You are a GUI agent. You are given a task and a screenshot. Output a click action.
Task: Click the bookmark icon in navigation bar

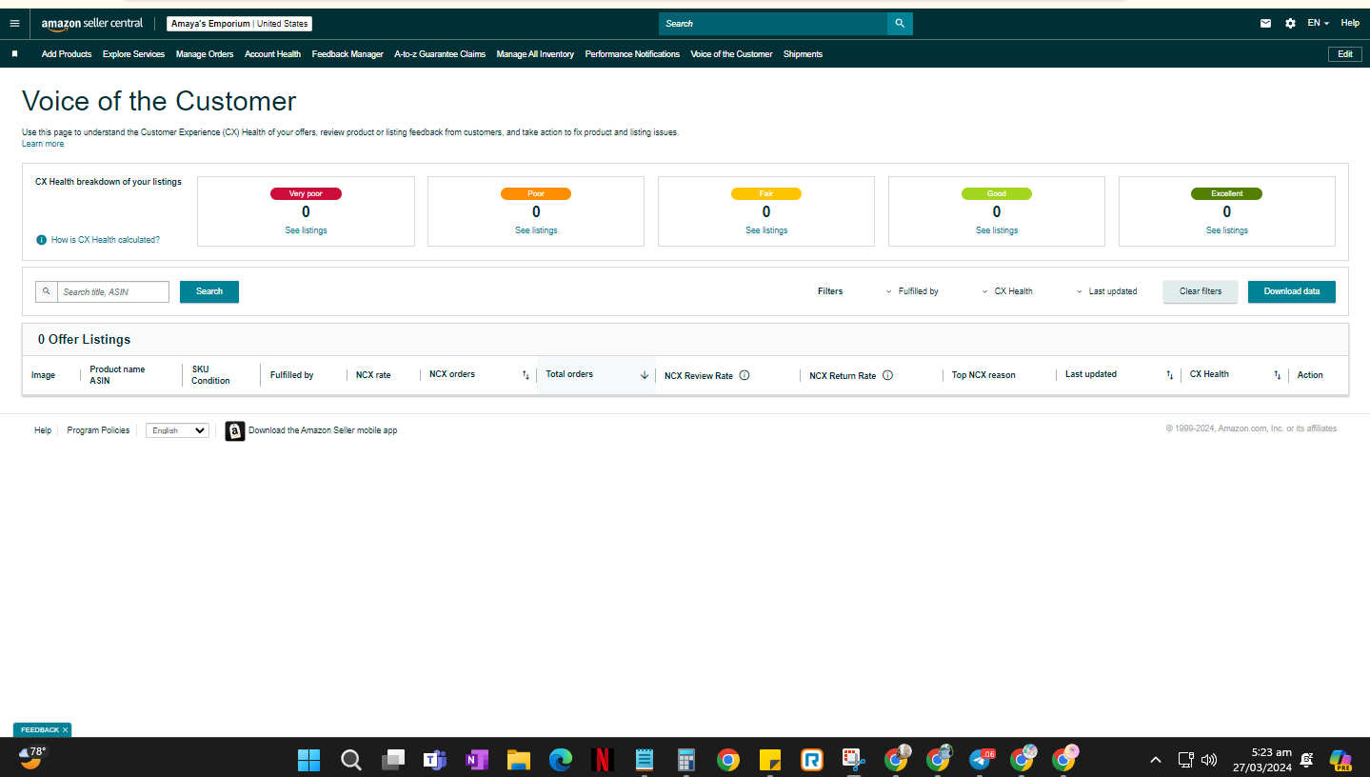14,54
